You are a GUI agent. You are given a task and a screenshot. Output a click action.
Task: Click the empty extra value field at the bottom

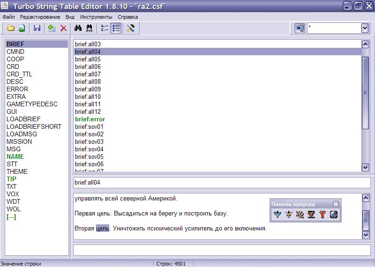click(222, 250)
